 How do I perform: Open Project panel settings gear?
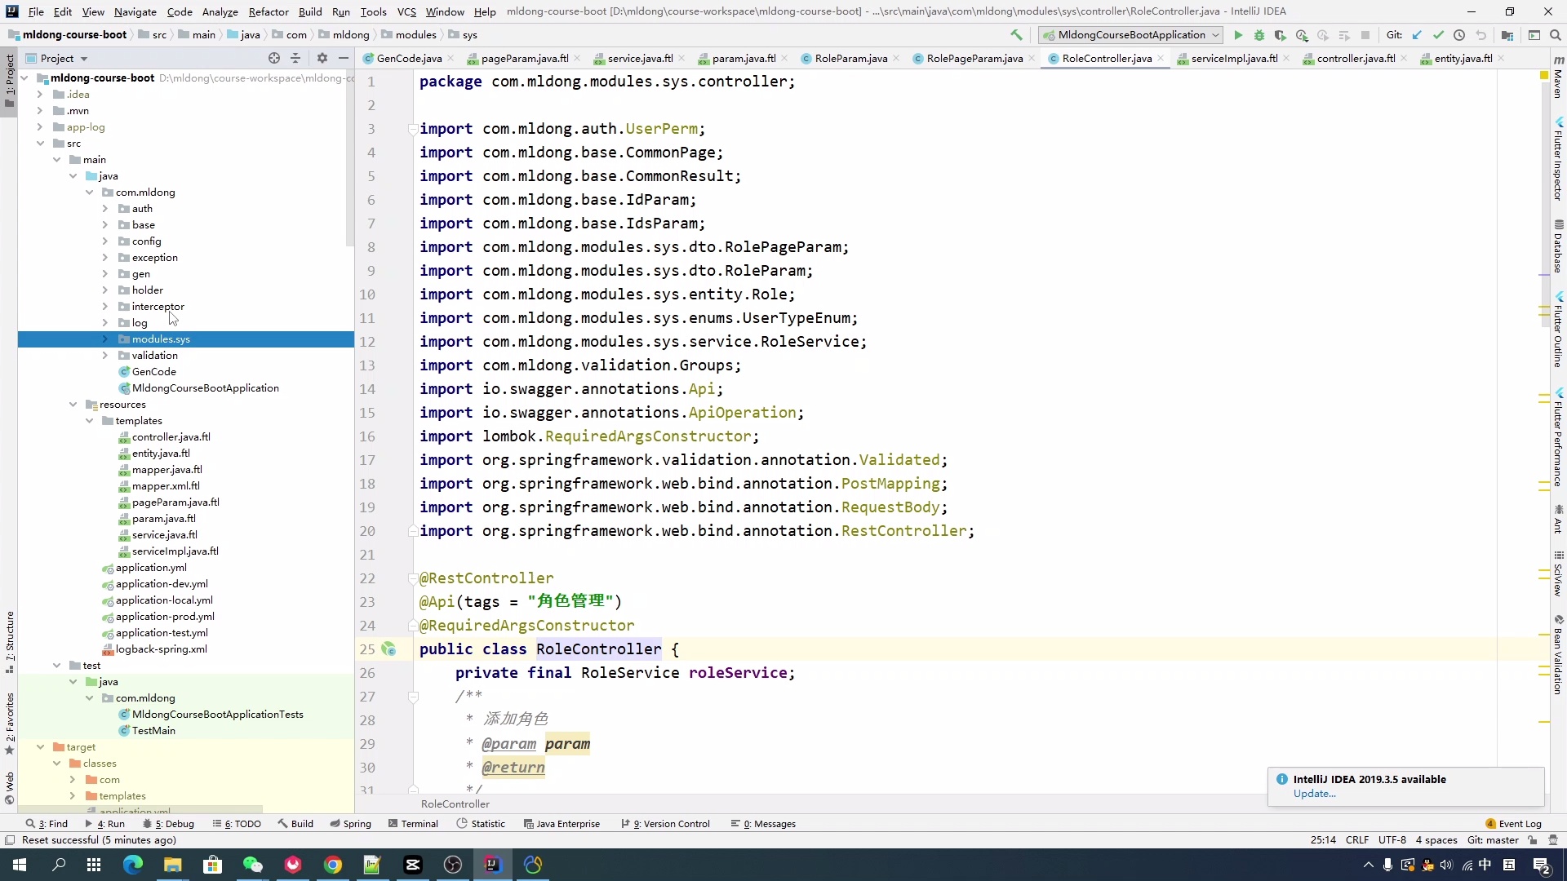[322, 58]
